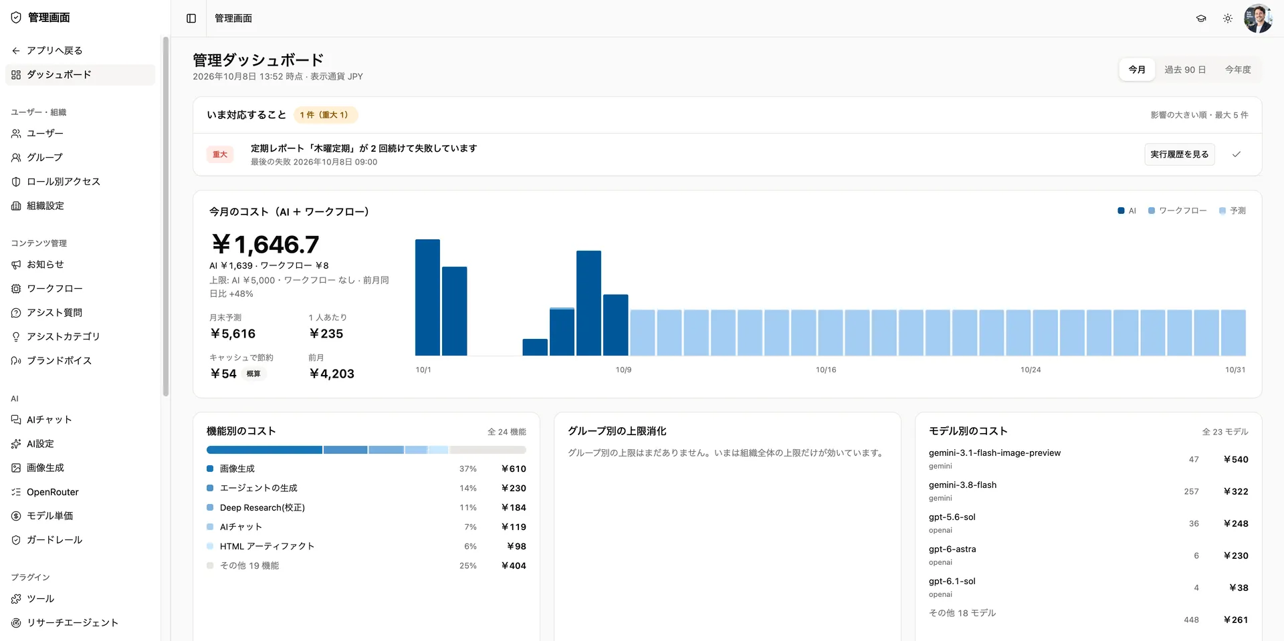This screenshot has width=1284, height=641.
Task: Click the gpt-6.1-sol model row
Action: (1089, 588)
